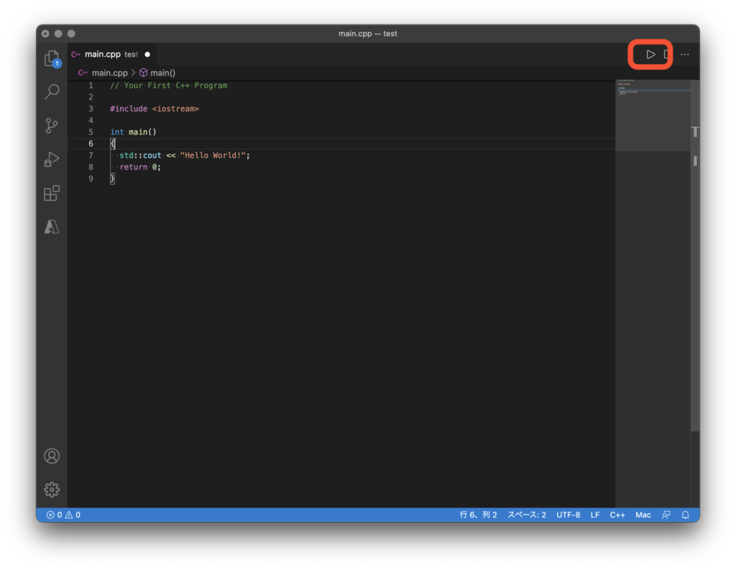This screenshot has height=570, width=736.
Task: Click the std::cout token on line 7
Action: pyautogui.click(x=140, y=155)
